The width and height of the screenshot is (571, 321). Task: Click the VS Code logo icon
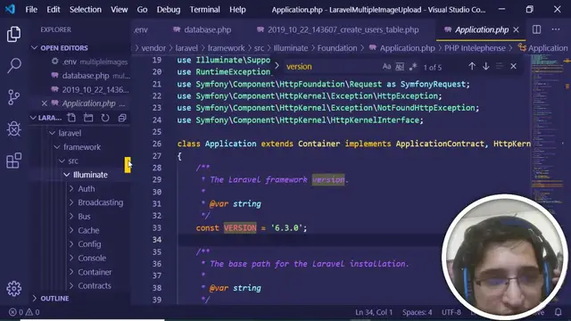(10, 9)
